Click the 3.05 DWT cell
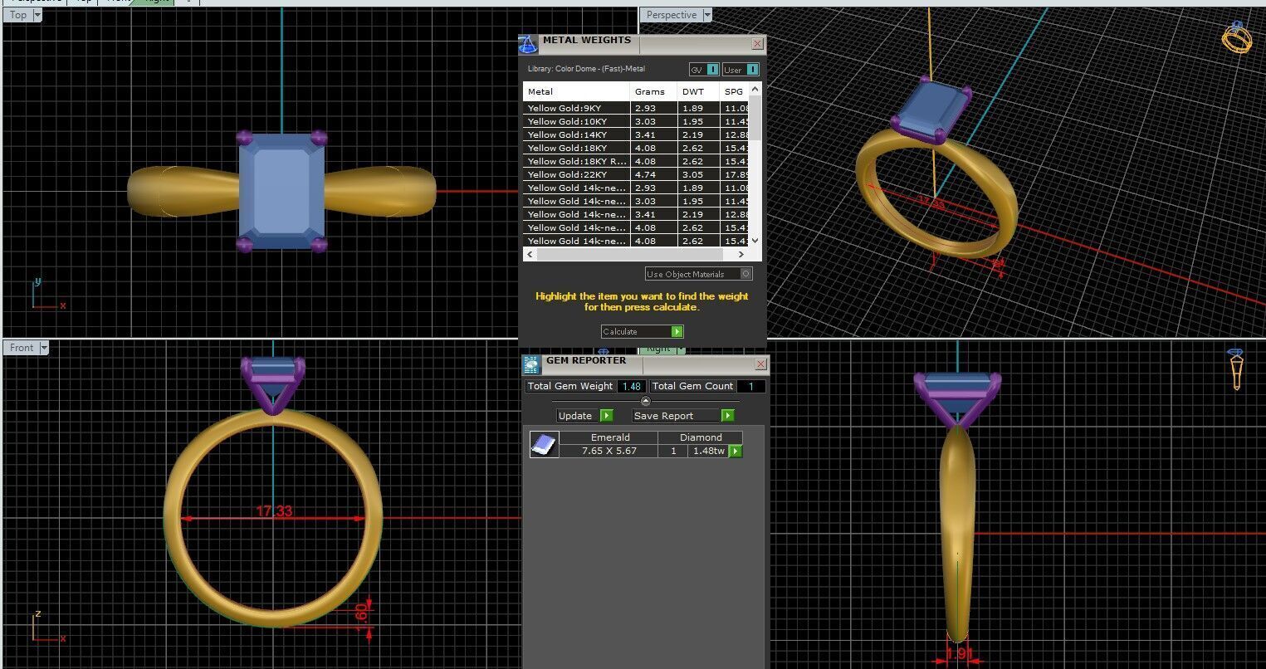The width and height of the screenshot is (1266, 669). 700,174
